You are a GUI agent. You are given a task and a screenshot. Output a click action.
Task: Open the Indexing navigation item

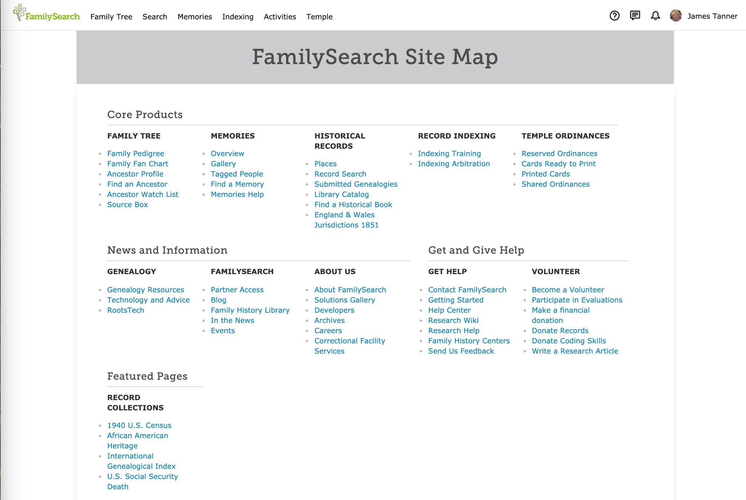coord(237,17)
